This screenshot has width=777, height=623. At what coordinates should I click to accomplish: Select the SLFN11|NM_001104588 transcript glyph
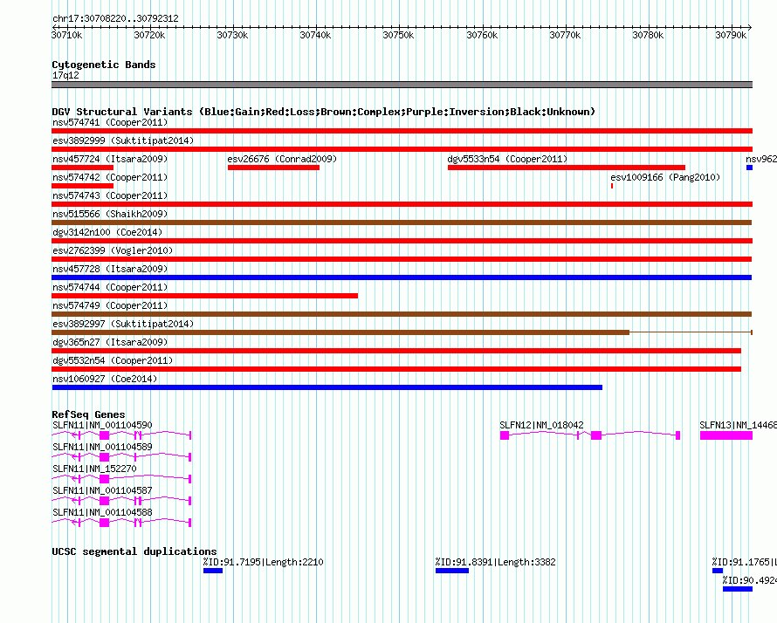(x=121, y=523)
